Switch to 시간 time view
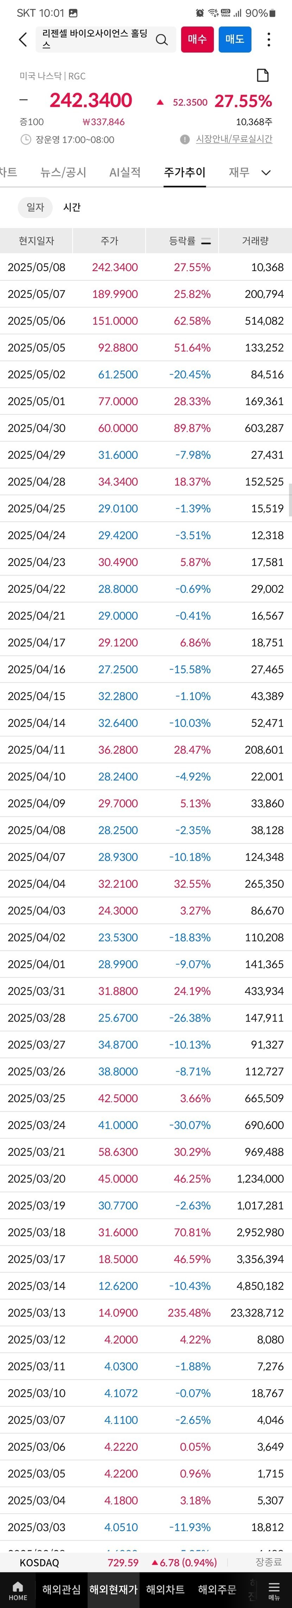Screen dimensions: 292x1608 (x=72, y=207)
